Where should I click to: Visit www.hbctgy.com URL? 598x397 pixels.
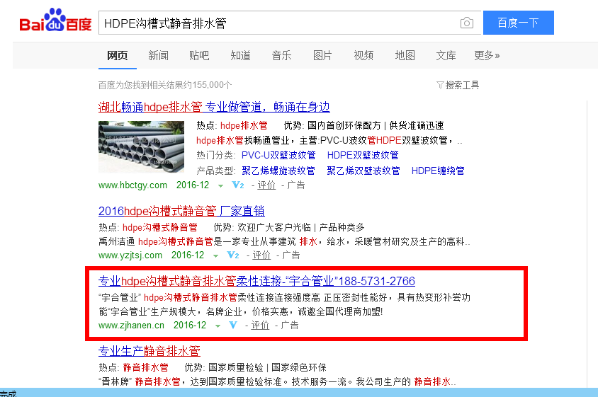click(x=132, y=185)
